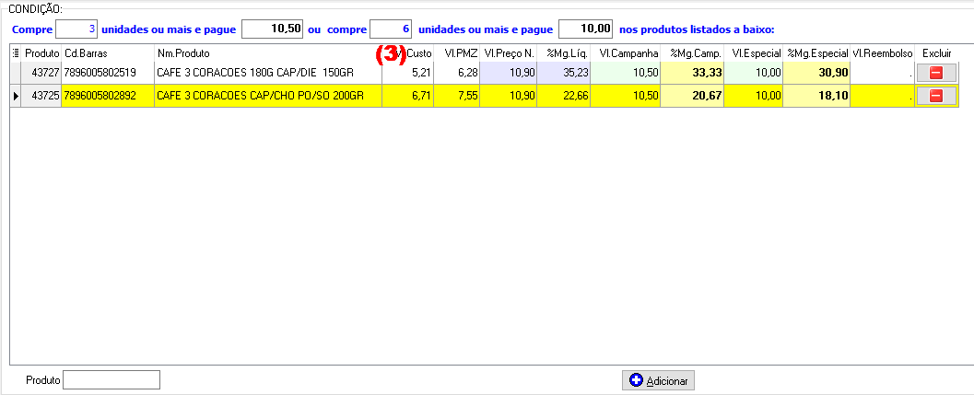
Task: Select product code cell 43727
Action: tap(41, 73)
